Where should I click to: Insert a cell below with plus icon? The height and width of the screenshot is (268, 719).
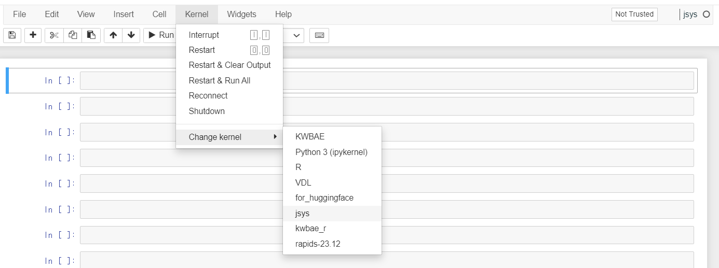[33, 35]
